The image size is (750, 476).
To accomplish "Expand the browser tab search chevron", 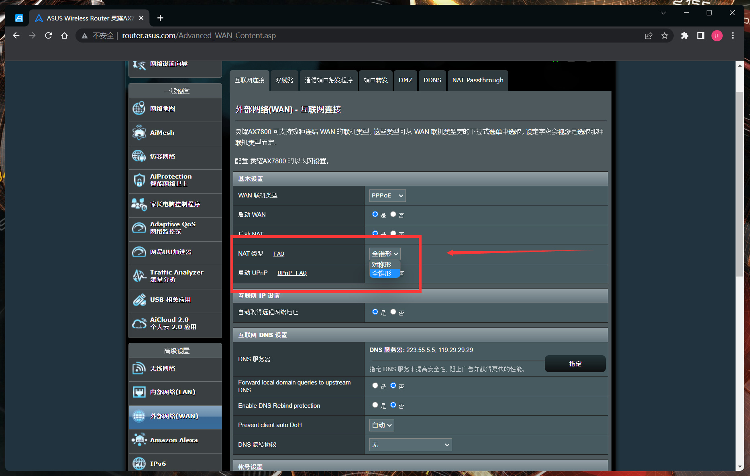I will pyautogui.click(x=663, y=13).
